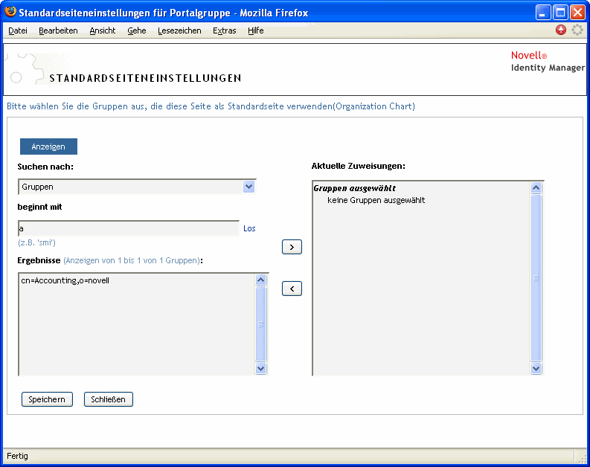Add selected group with right arrow button
590x467 pixels.
292,247
